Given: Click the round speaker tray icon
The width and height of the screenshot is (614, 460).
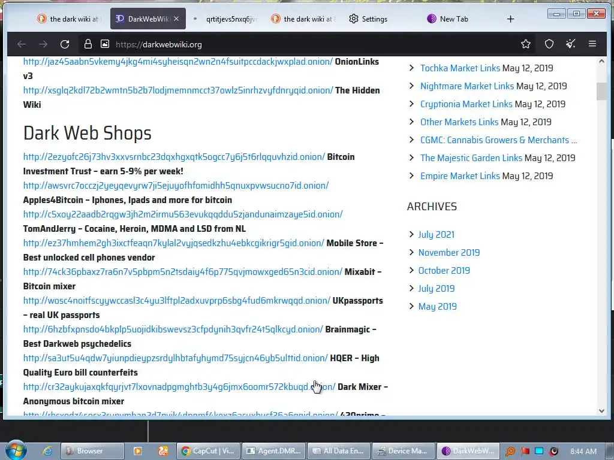Looking at the screenshot, I should point(553,452).
